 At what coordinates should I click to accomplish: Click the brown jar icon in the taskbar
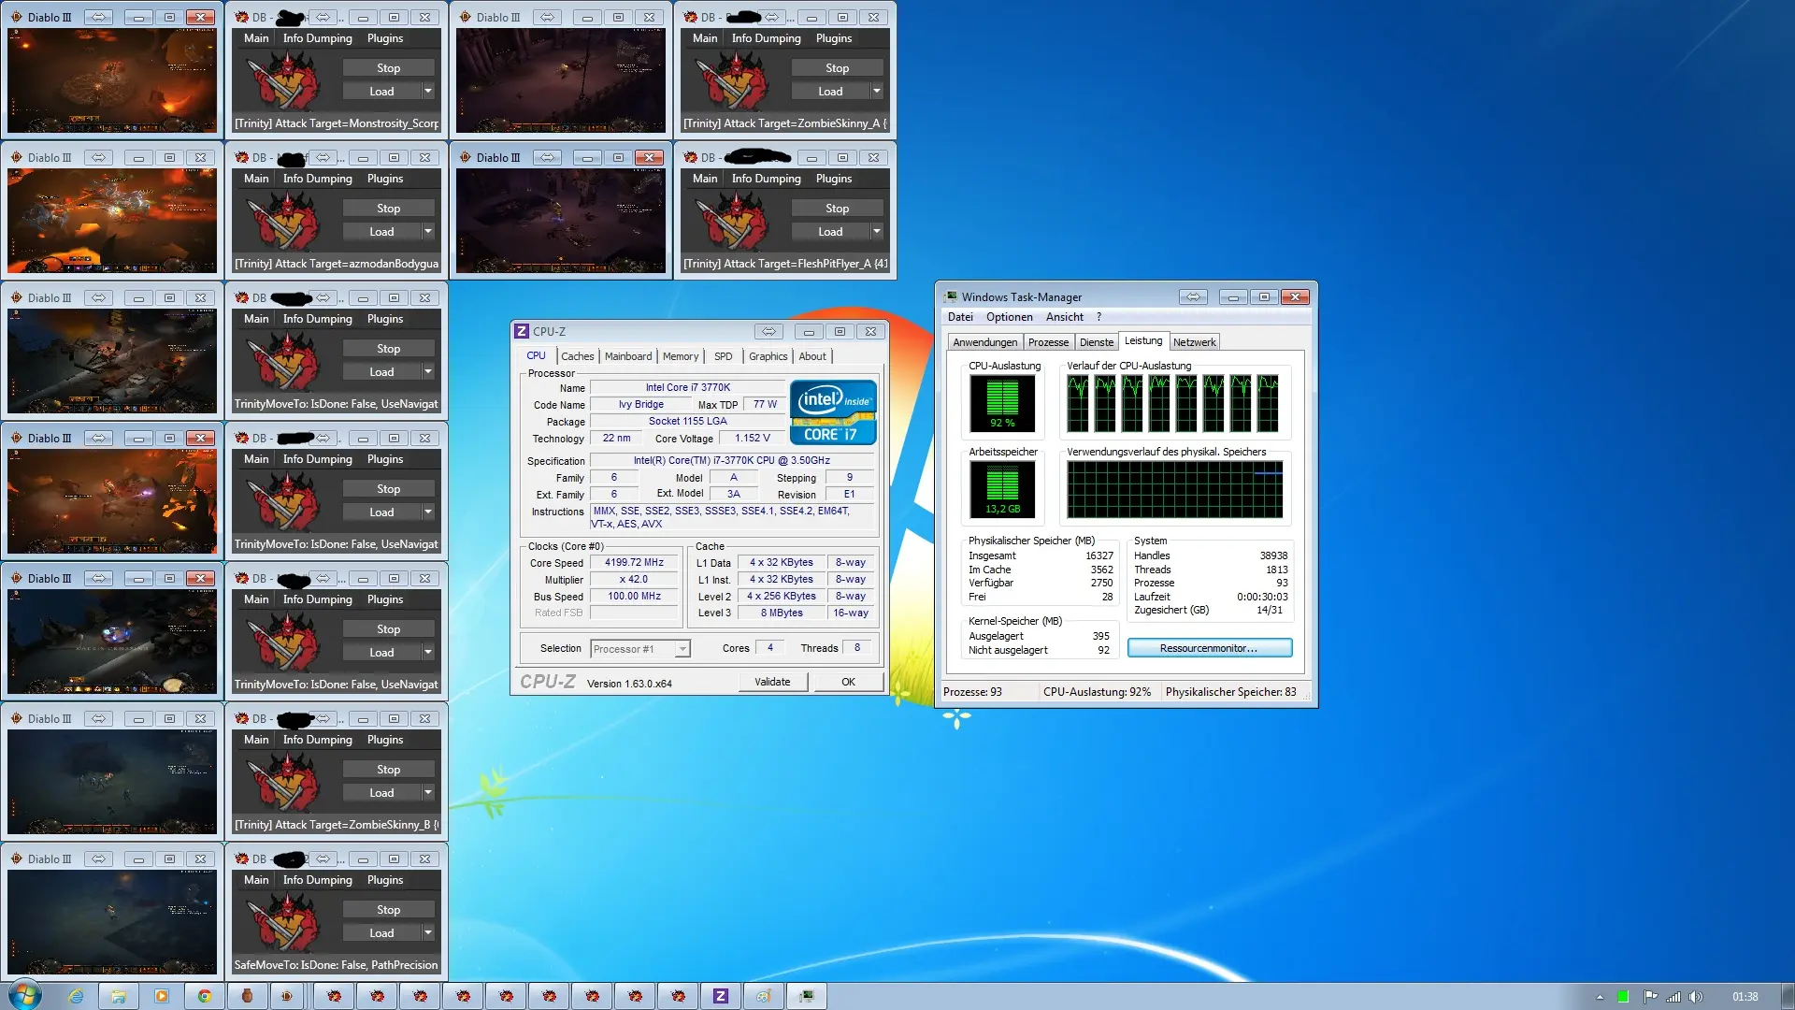(248, 996)
